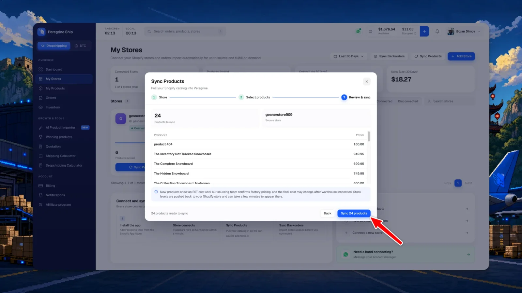Viewport: 522px width, 293px height.
Task: Open AI Product Importer
Action: (64, 128)
